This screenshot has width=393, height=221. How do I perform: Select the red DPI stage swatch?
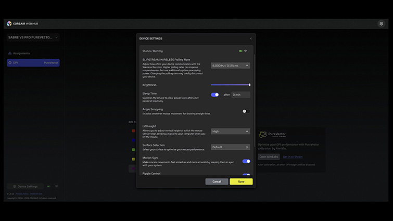[x=133, y=131]
